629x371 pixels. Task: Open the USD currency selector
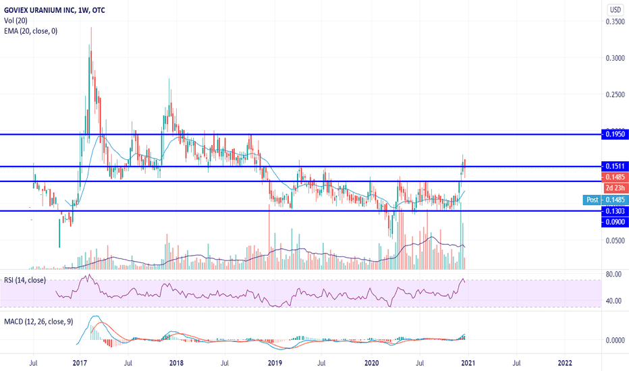click(x=616, y=9)
